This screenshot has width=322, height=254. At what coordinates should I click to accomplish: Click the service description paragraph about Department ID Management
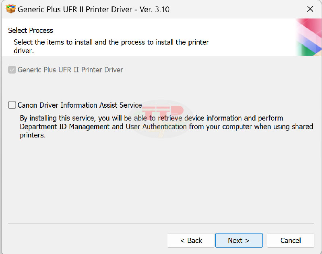[x=161, y=127]
